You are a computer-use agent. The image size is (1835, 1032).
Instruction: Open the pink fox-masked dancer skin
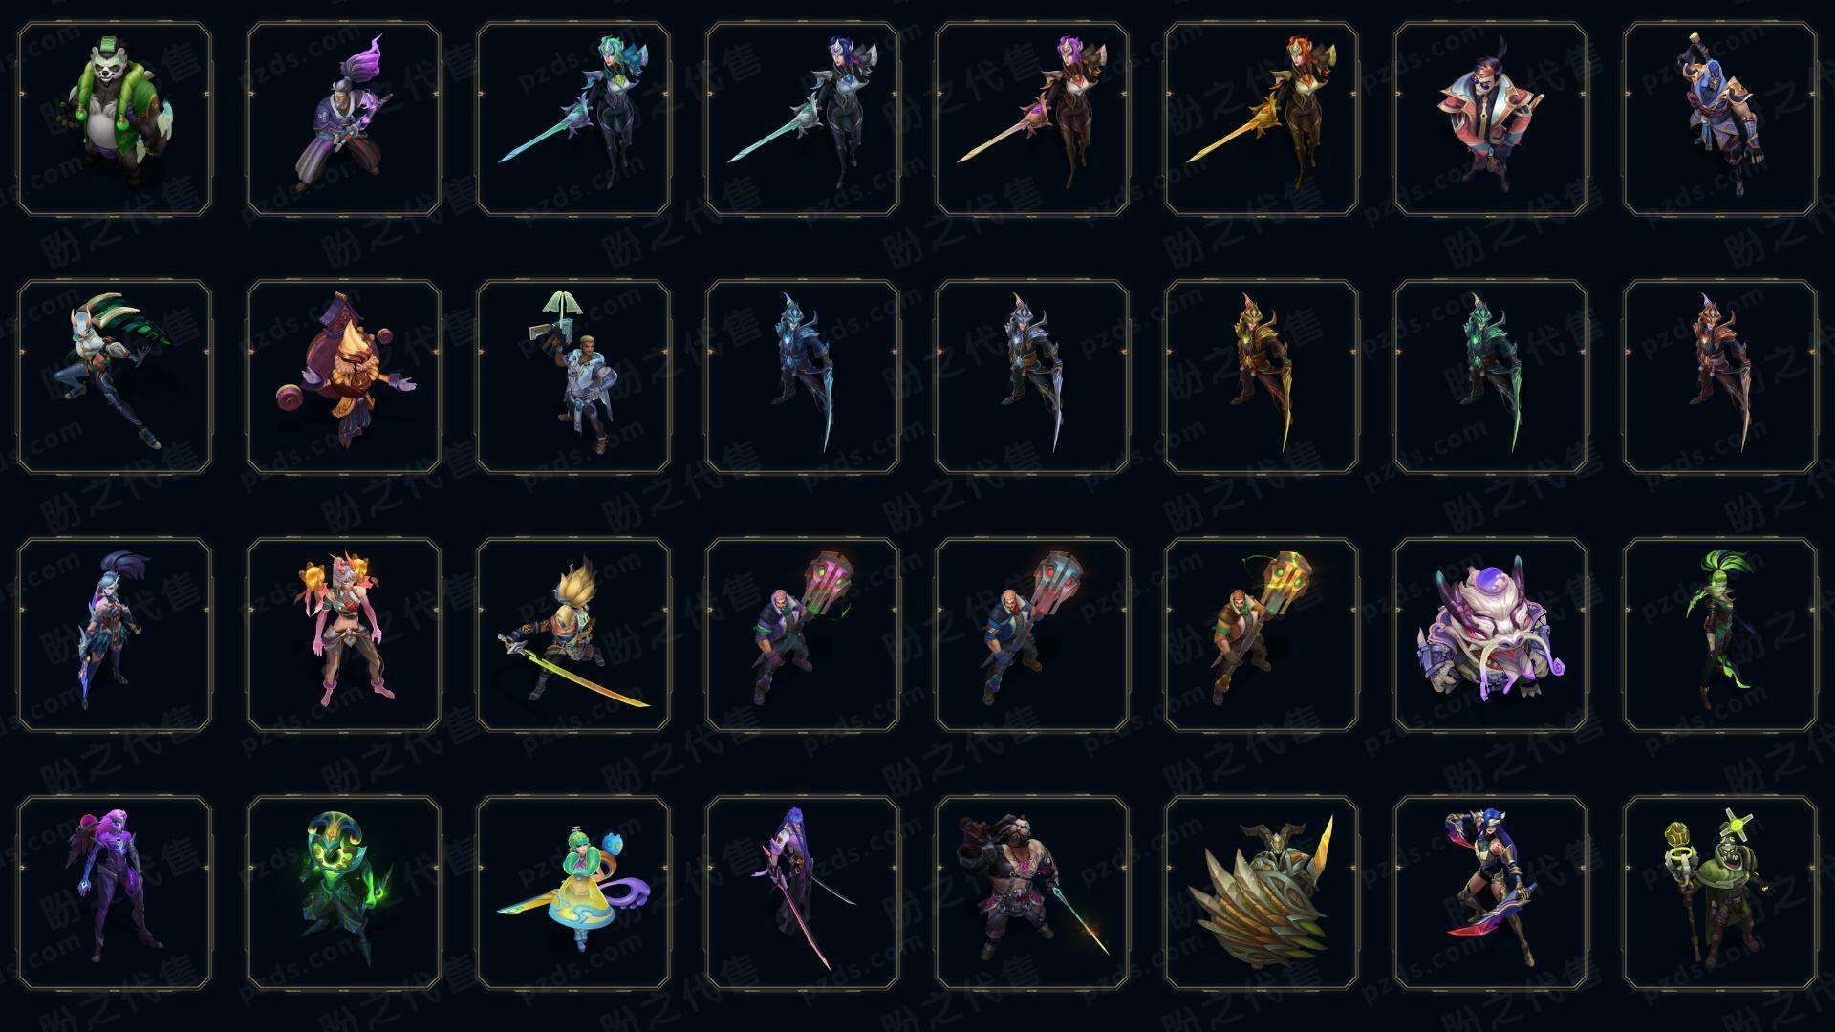pyautogui.click(x=344, y=634)
